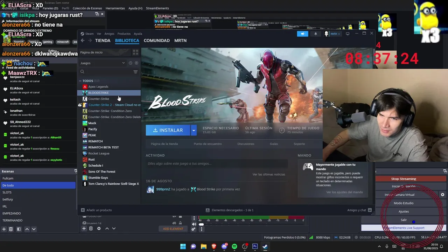Go back with Steam's back arrow

83,41
